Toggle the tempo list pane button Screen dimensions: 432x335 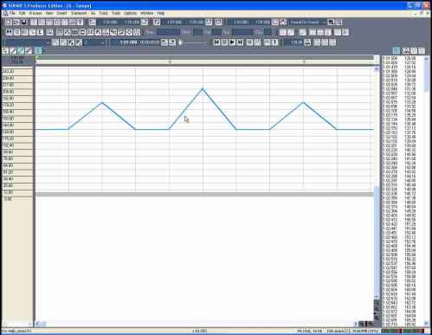point(397,51)
